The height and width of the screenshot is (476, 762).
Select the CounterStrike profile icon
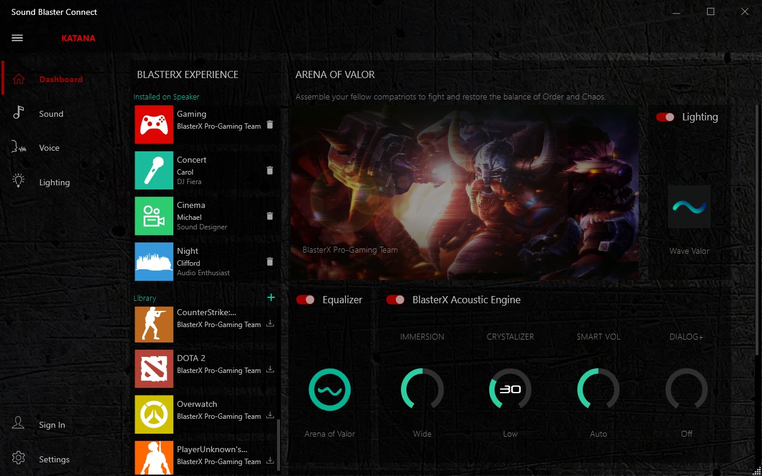click(x=154, y=323)
